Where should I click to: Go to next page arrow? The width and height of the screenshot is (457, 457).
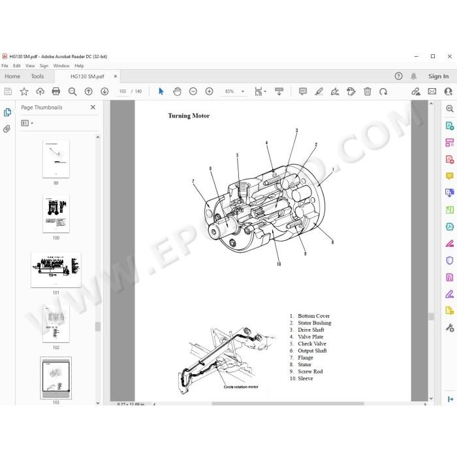tap(104, 91)
